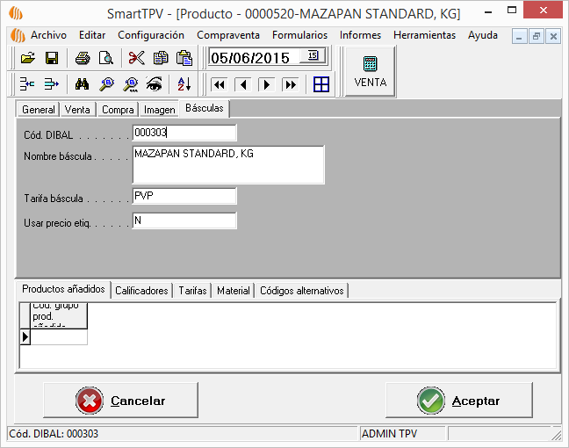This screenshot has height=448, width=569.
Task: Switch to the Compra tab
Action: pos(118,110)
